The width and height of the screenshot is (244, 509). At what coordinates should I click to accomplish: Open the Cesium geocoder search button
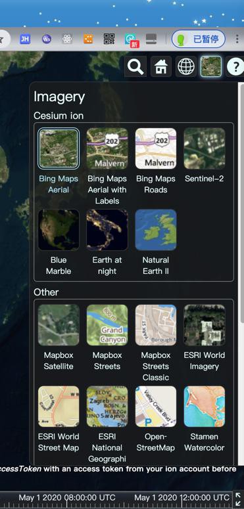[x=135, y=66]
